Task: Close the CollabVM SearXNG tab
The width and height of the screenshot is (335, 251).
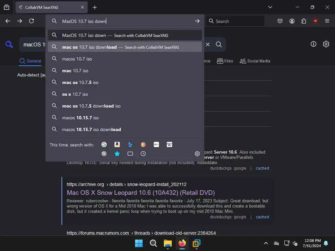Action: (x=82, y=7)
